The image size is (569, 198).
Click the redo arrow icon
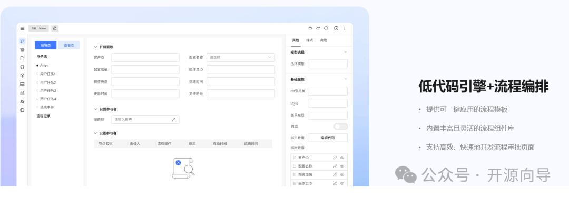coord(318,28)
